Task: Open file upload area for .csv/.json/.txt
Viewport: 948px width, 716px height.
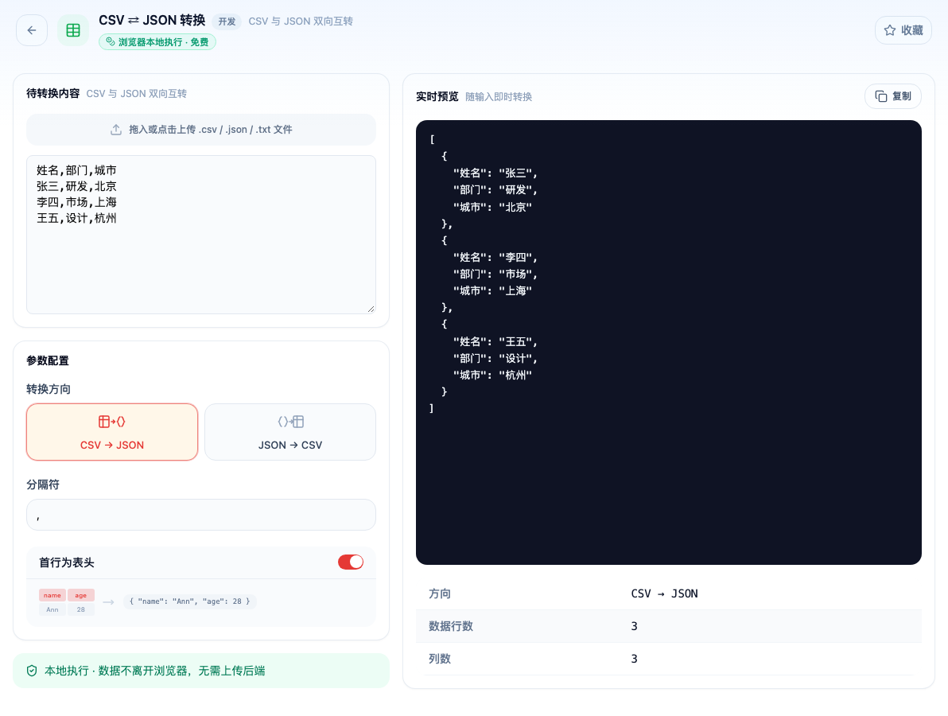Action: [x=201, y=130]
